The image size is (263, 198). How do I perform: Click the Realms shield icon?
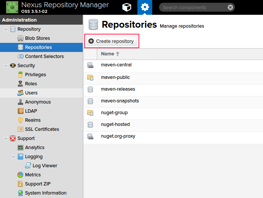click(20, 120)
